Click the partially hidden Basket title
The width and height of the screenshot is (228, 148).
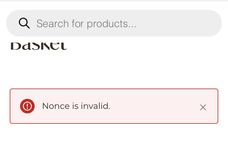tap(39, 46)
